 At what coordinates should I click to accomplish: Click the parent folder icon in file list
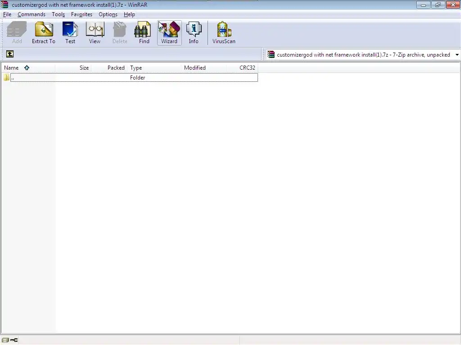(6, 77)
